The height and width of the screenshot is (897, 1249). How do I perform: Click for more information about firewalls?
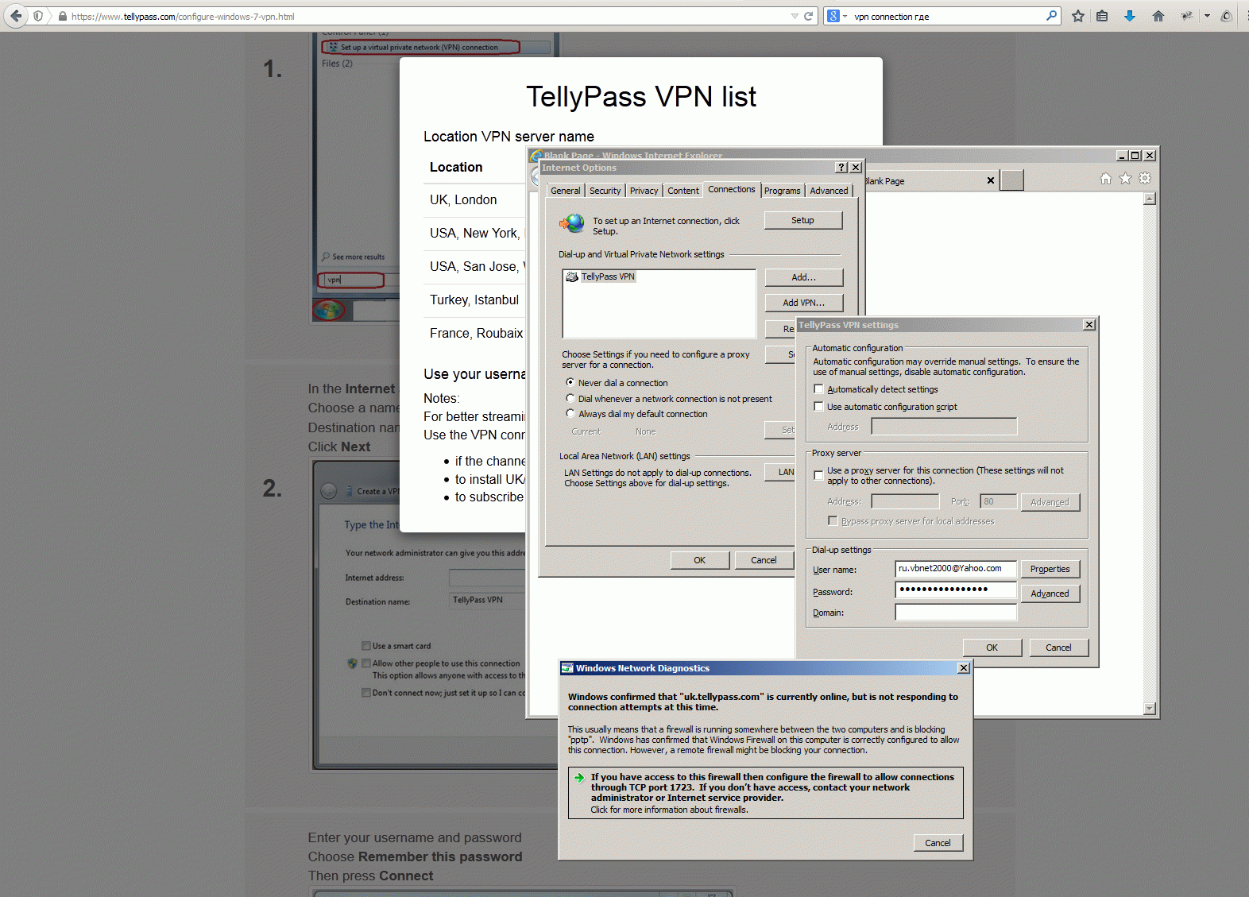pos(669,810)
